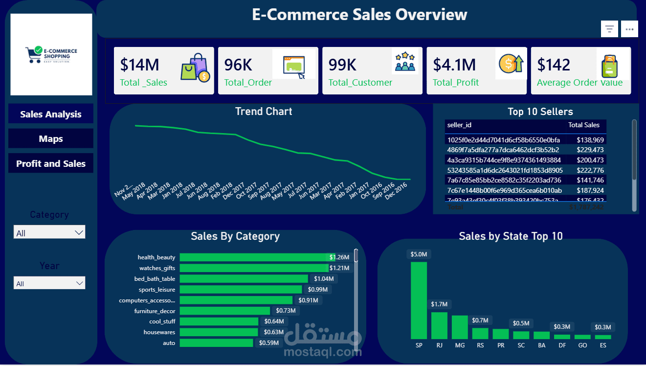The height and width of the screenshot is (366, 646).
Task: Click the PR state column
Action: [x=501, y=334]
